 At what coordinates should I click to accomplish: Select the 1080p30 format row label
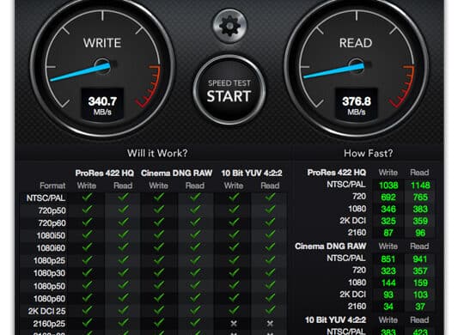pyautogui.click(x=49, y=273)
